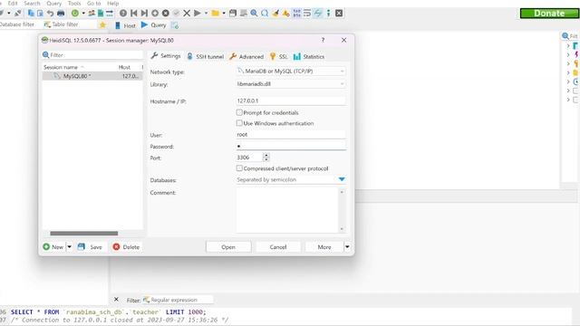Expand the lightning-bolt item in right panel
Image resolution: width=580 pixels, height=326 pixels.
tap(568, 54)
